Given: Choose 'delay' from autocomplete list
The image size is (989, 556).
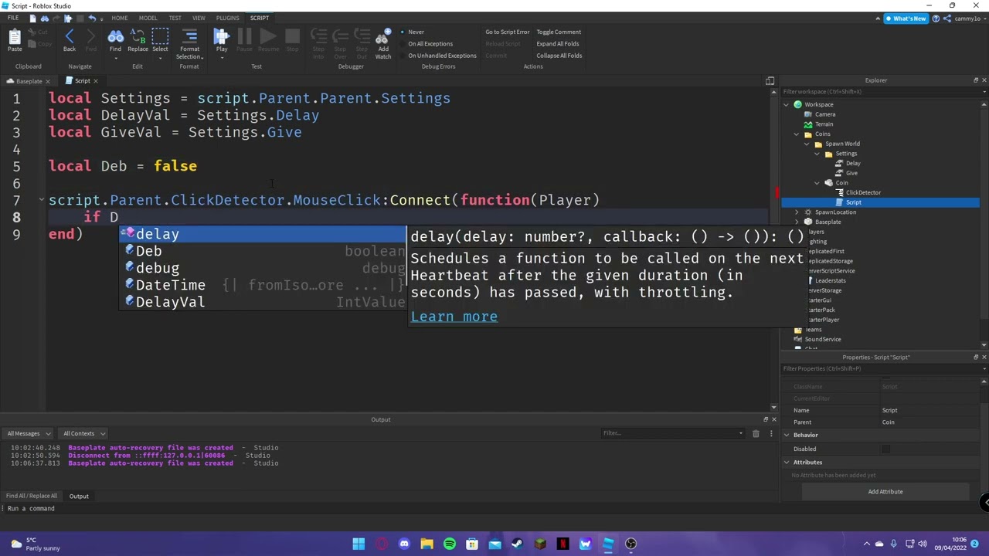Looking at the screenshot, I should coord(263,234).
